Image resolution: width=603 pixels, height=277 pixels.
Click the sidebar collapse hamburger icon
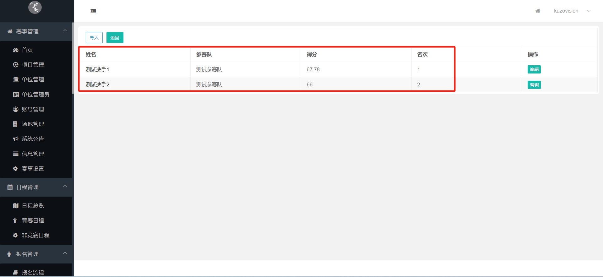point(93,11)
